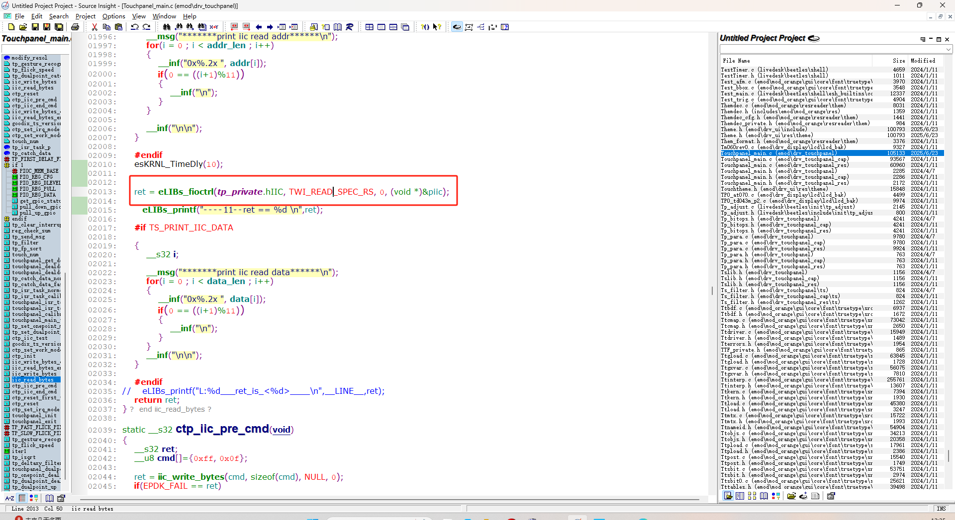The image size is (955, 520).
Task: Select the iic_read_bytes symbol highlighted in list
Action: click(x=33, y=379)
